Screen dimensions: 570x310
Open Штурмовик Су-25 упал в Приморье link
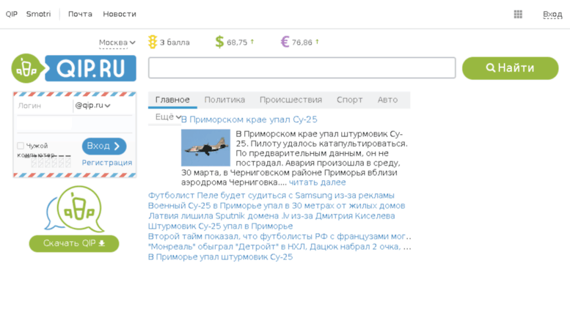pyautogui.click(x=220, y=226)
